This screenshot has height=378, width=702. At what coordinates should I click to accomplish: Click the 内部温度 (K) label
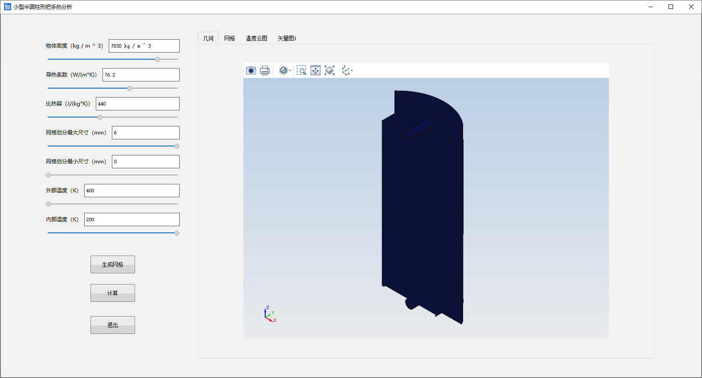point(62,219)
